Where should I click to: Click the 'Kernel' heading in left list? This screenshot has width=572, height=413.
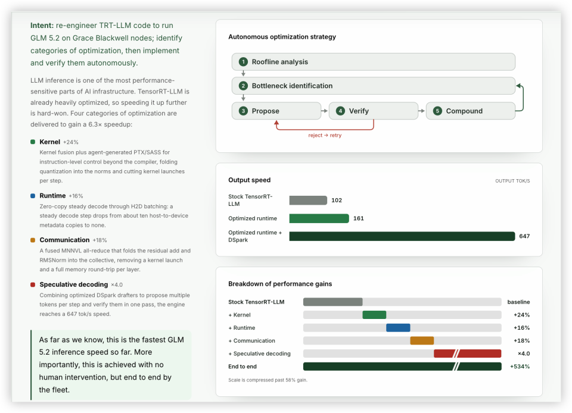coord(49,142)
